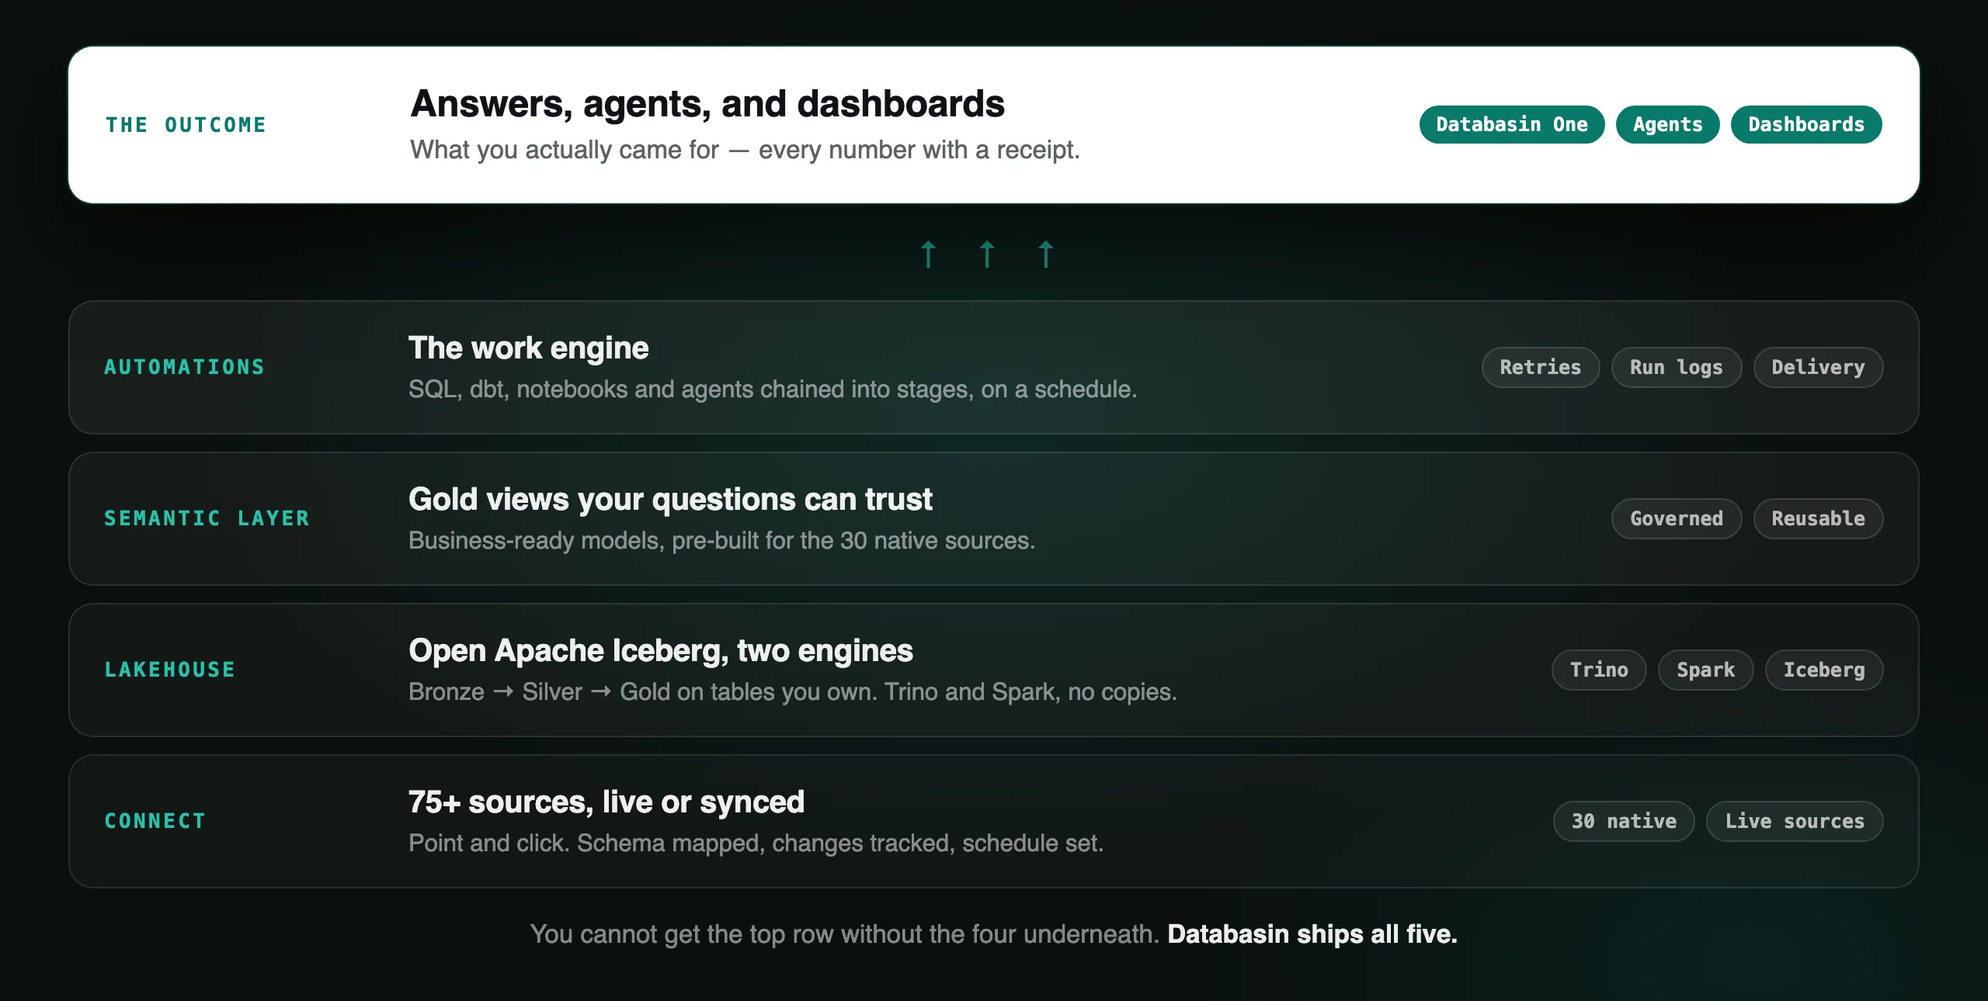This screenshot has height=1001, width=1988.
Task: Select the Bronze → Silver → Gold description line
Action: 793,691
